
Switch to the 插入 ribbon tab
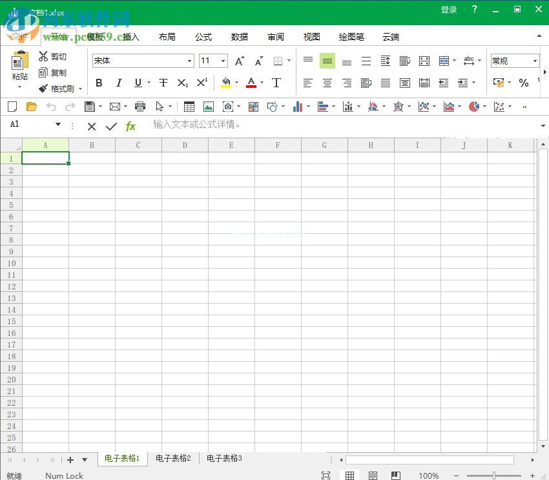point(129,37)
